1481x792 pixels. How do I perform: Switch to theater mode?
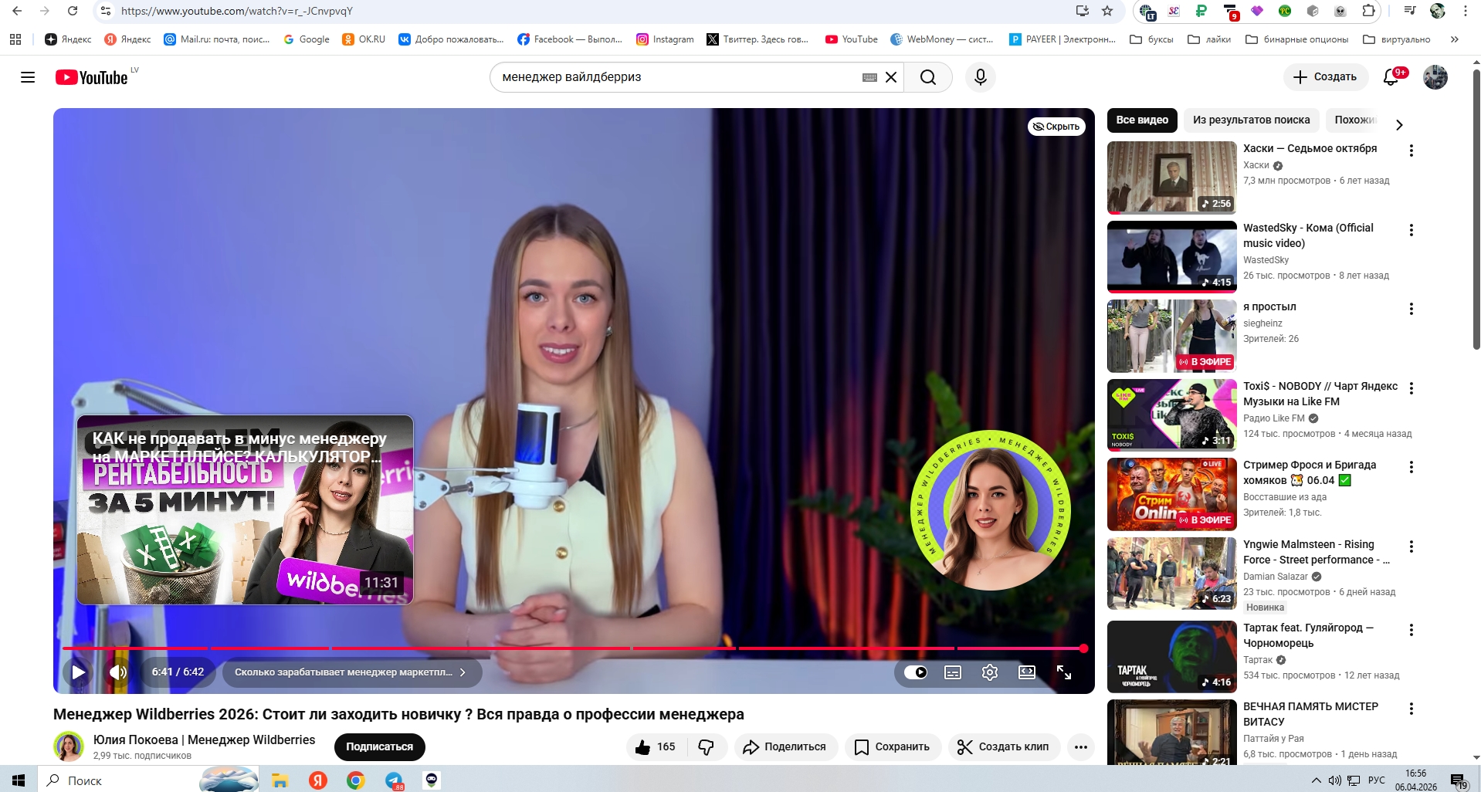click(x=1027, y=672)
